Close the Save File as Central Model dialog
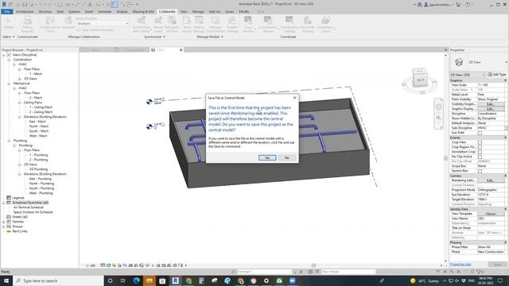This screenshot has height=286, width=509. pos(294,98)
